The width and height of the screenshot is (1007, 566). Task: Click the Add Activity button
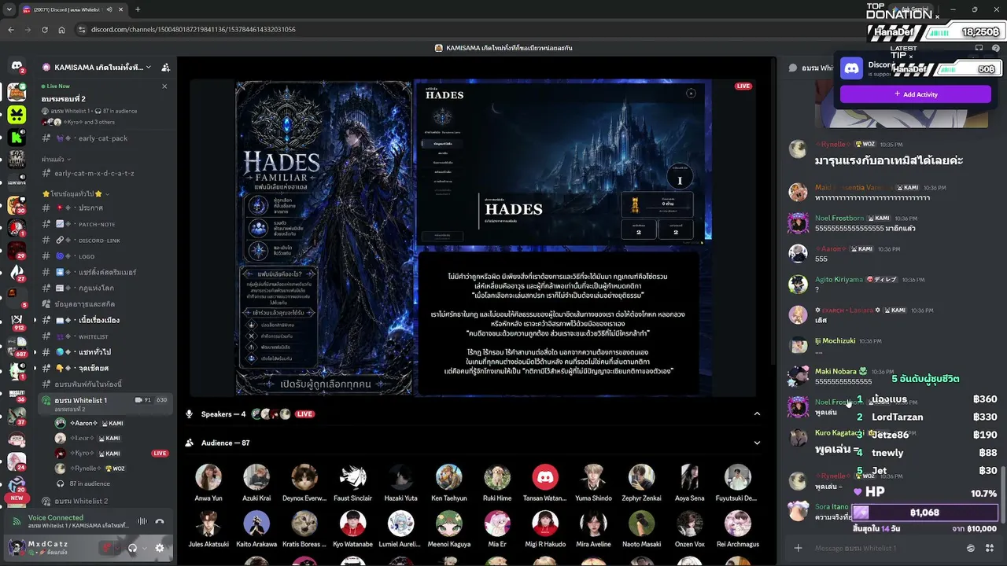[916, 94]
